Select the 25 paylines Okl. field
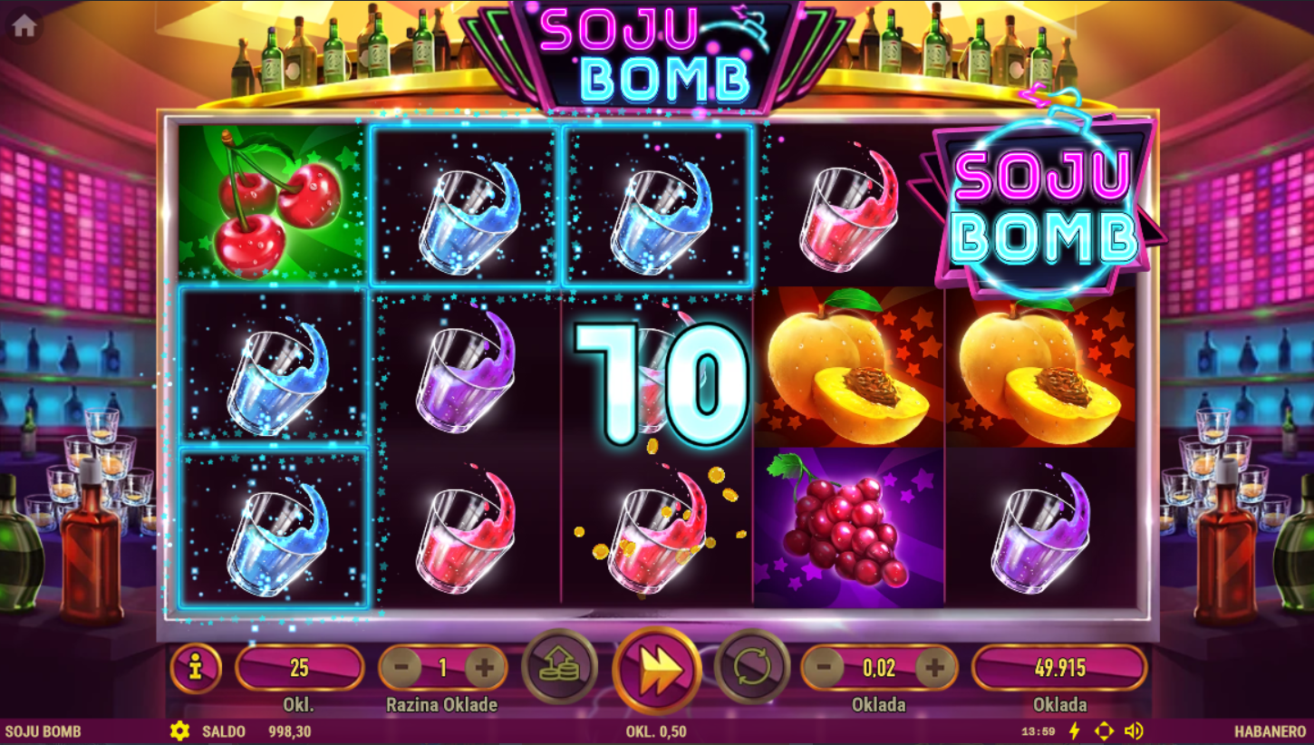Image resolution: width=1314 pixels, height=745 pixels. 299,669
